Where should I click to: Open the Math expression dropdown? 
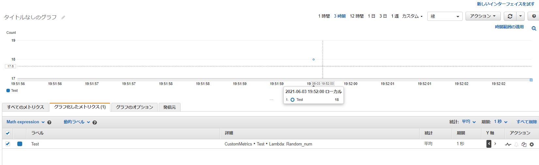point(25,122)
